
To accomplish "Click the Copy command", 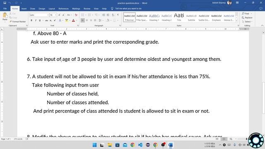I will [13, 17].
